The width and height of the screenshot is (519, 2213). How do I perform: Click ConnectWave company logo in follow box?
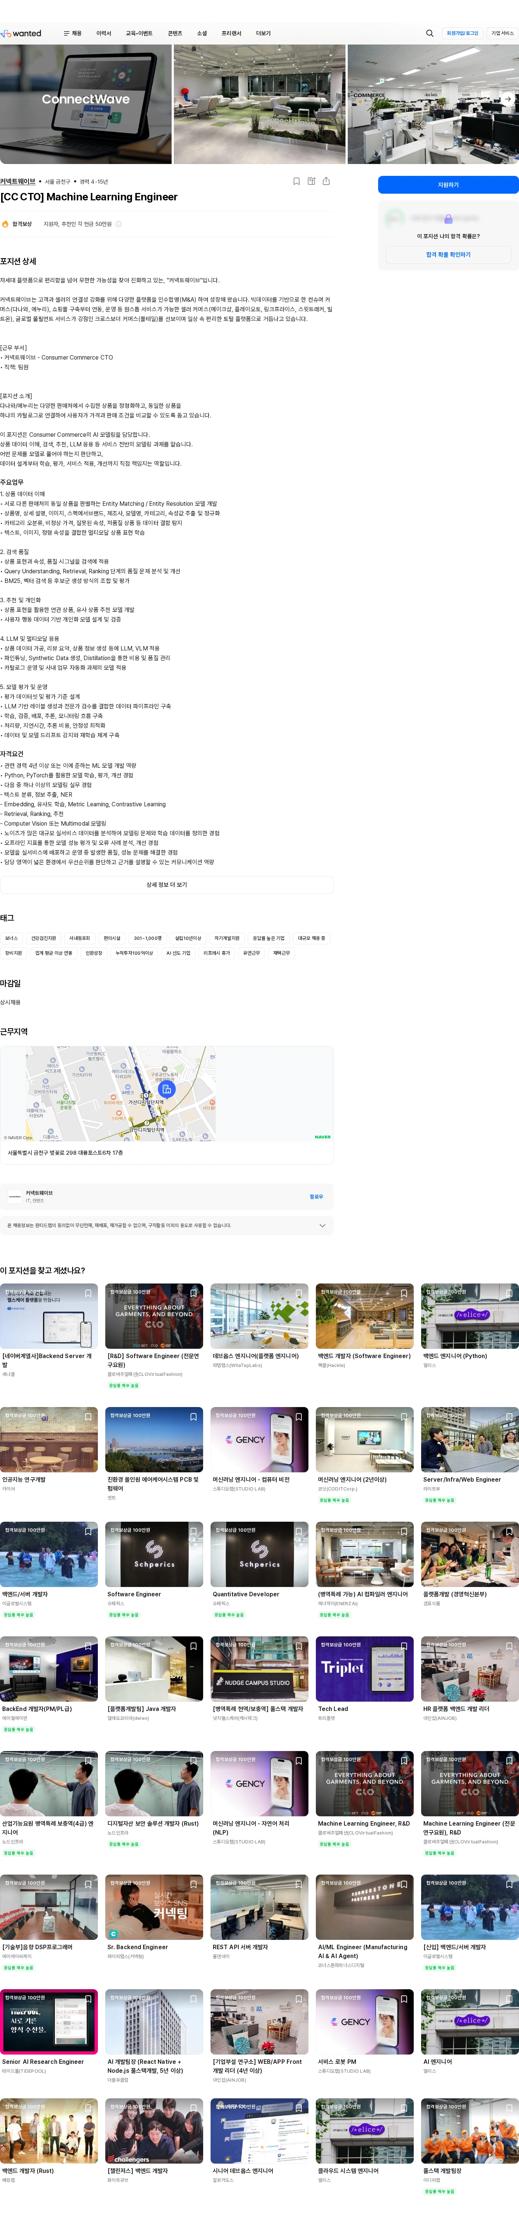click(14, 1196)
